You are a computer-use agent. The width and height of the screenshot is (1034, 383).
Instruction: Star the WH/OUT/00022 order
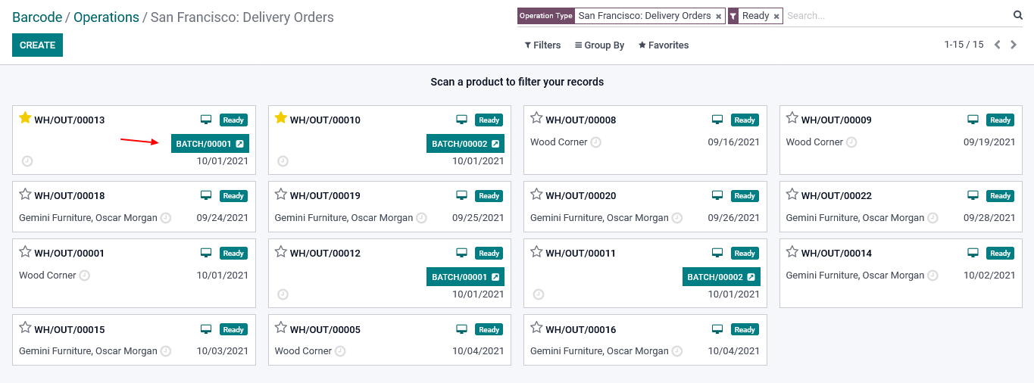(x=792, y=195)
